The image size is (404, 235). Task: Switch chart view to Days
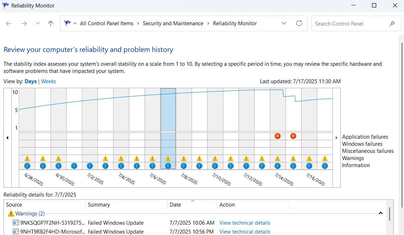31,81
